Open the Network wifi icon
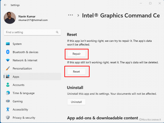Image resolution: width=164 pixels, height=123 pixels. click(8, 60)
